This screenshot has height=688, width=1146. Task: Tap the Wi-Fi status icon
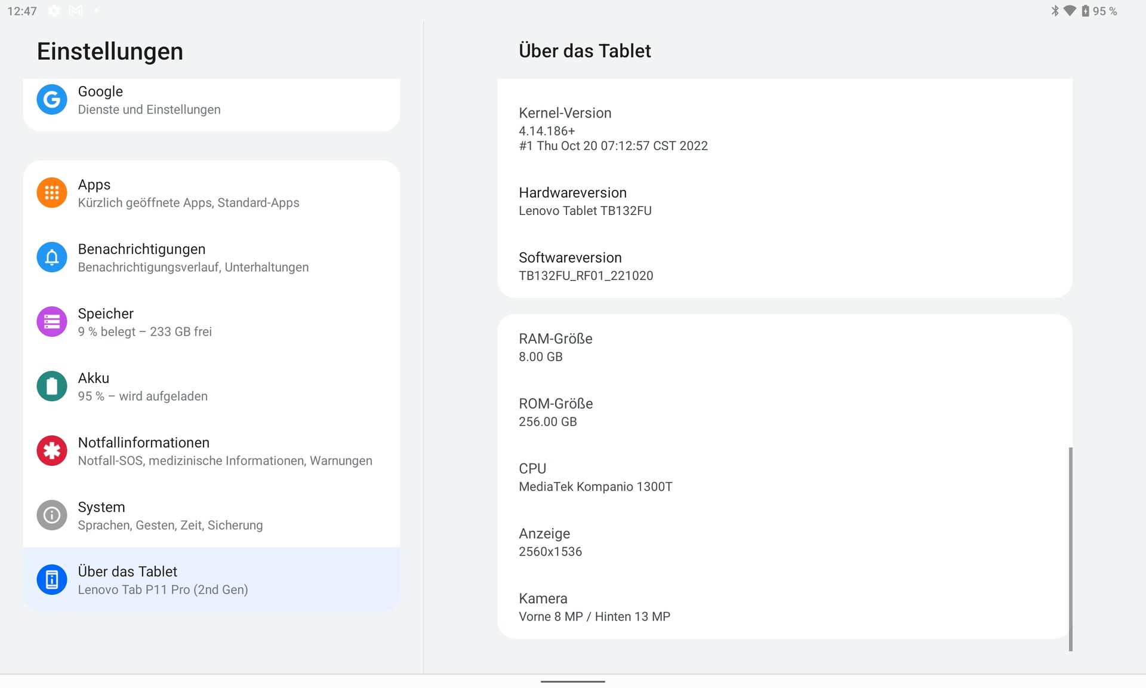click(x=1070, y=11)
